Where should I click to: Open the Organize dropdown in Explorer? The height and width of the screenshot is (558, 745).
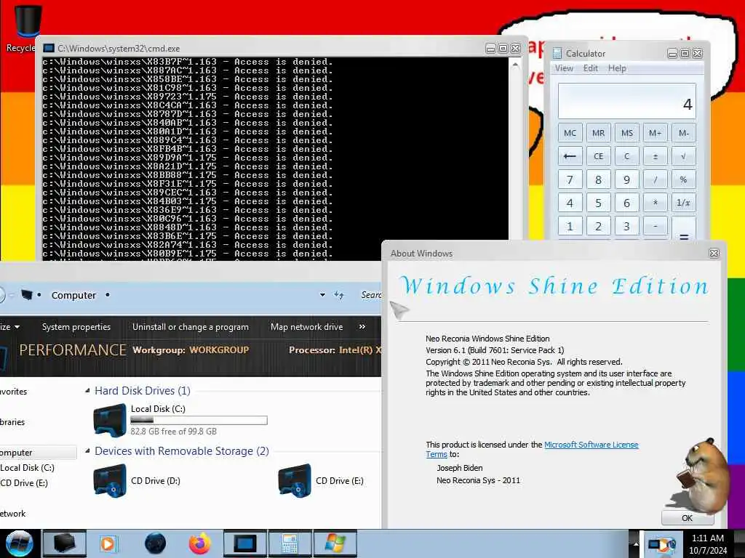(x=9, y=327)
